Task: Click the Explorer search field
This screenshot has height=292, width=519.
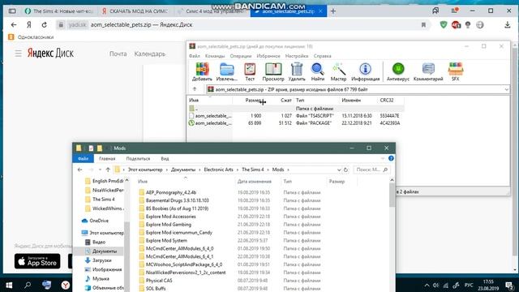Action: 371,170
